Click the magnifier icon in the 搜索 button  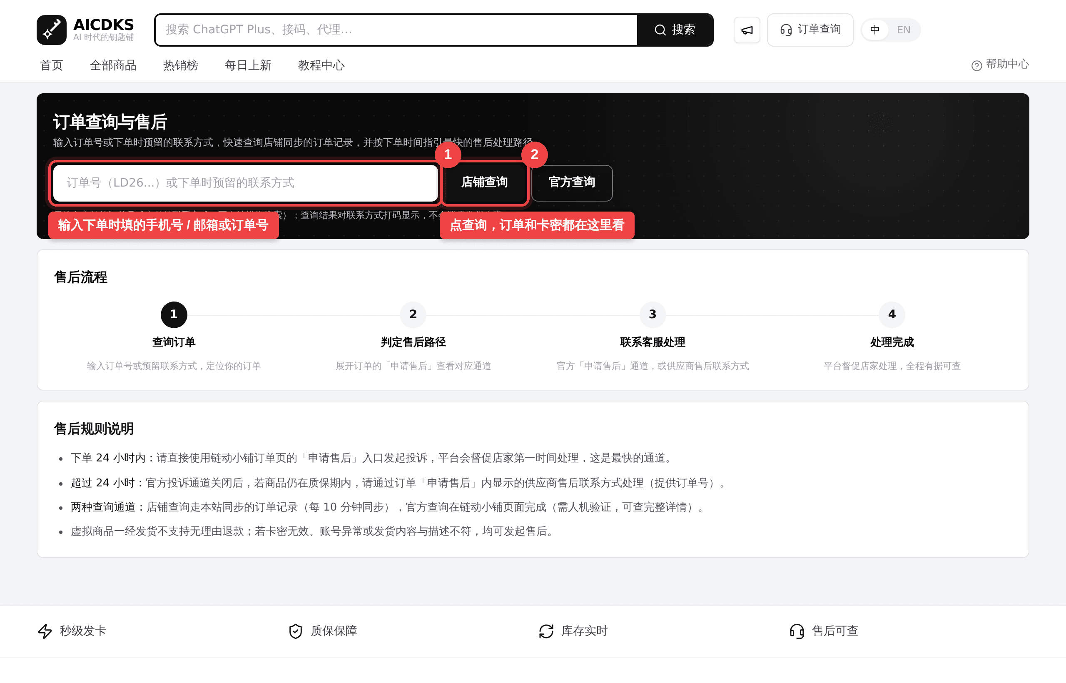(x=660, y=30)
